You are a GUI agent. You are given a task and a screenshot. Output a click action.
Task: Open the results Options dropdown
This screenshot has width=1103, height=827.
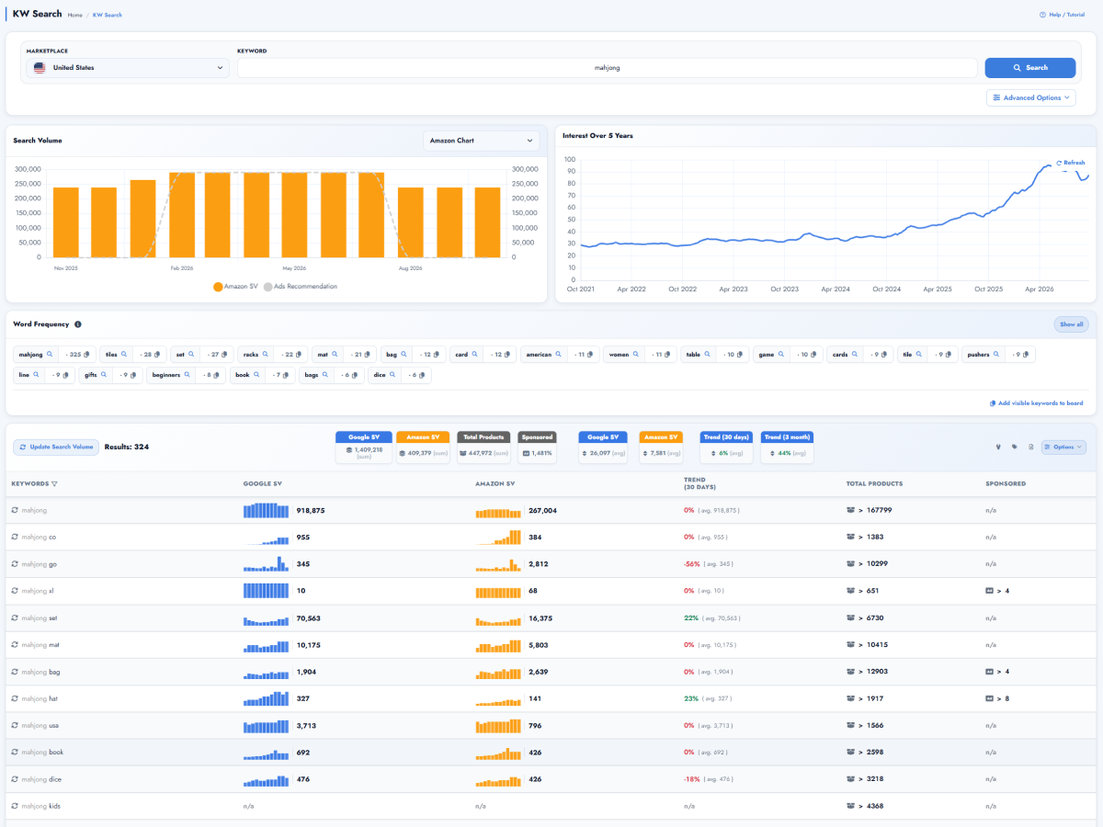tap(1063, 447)
